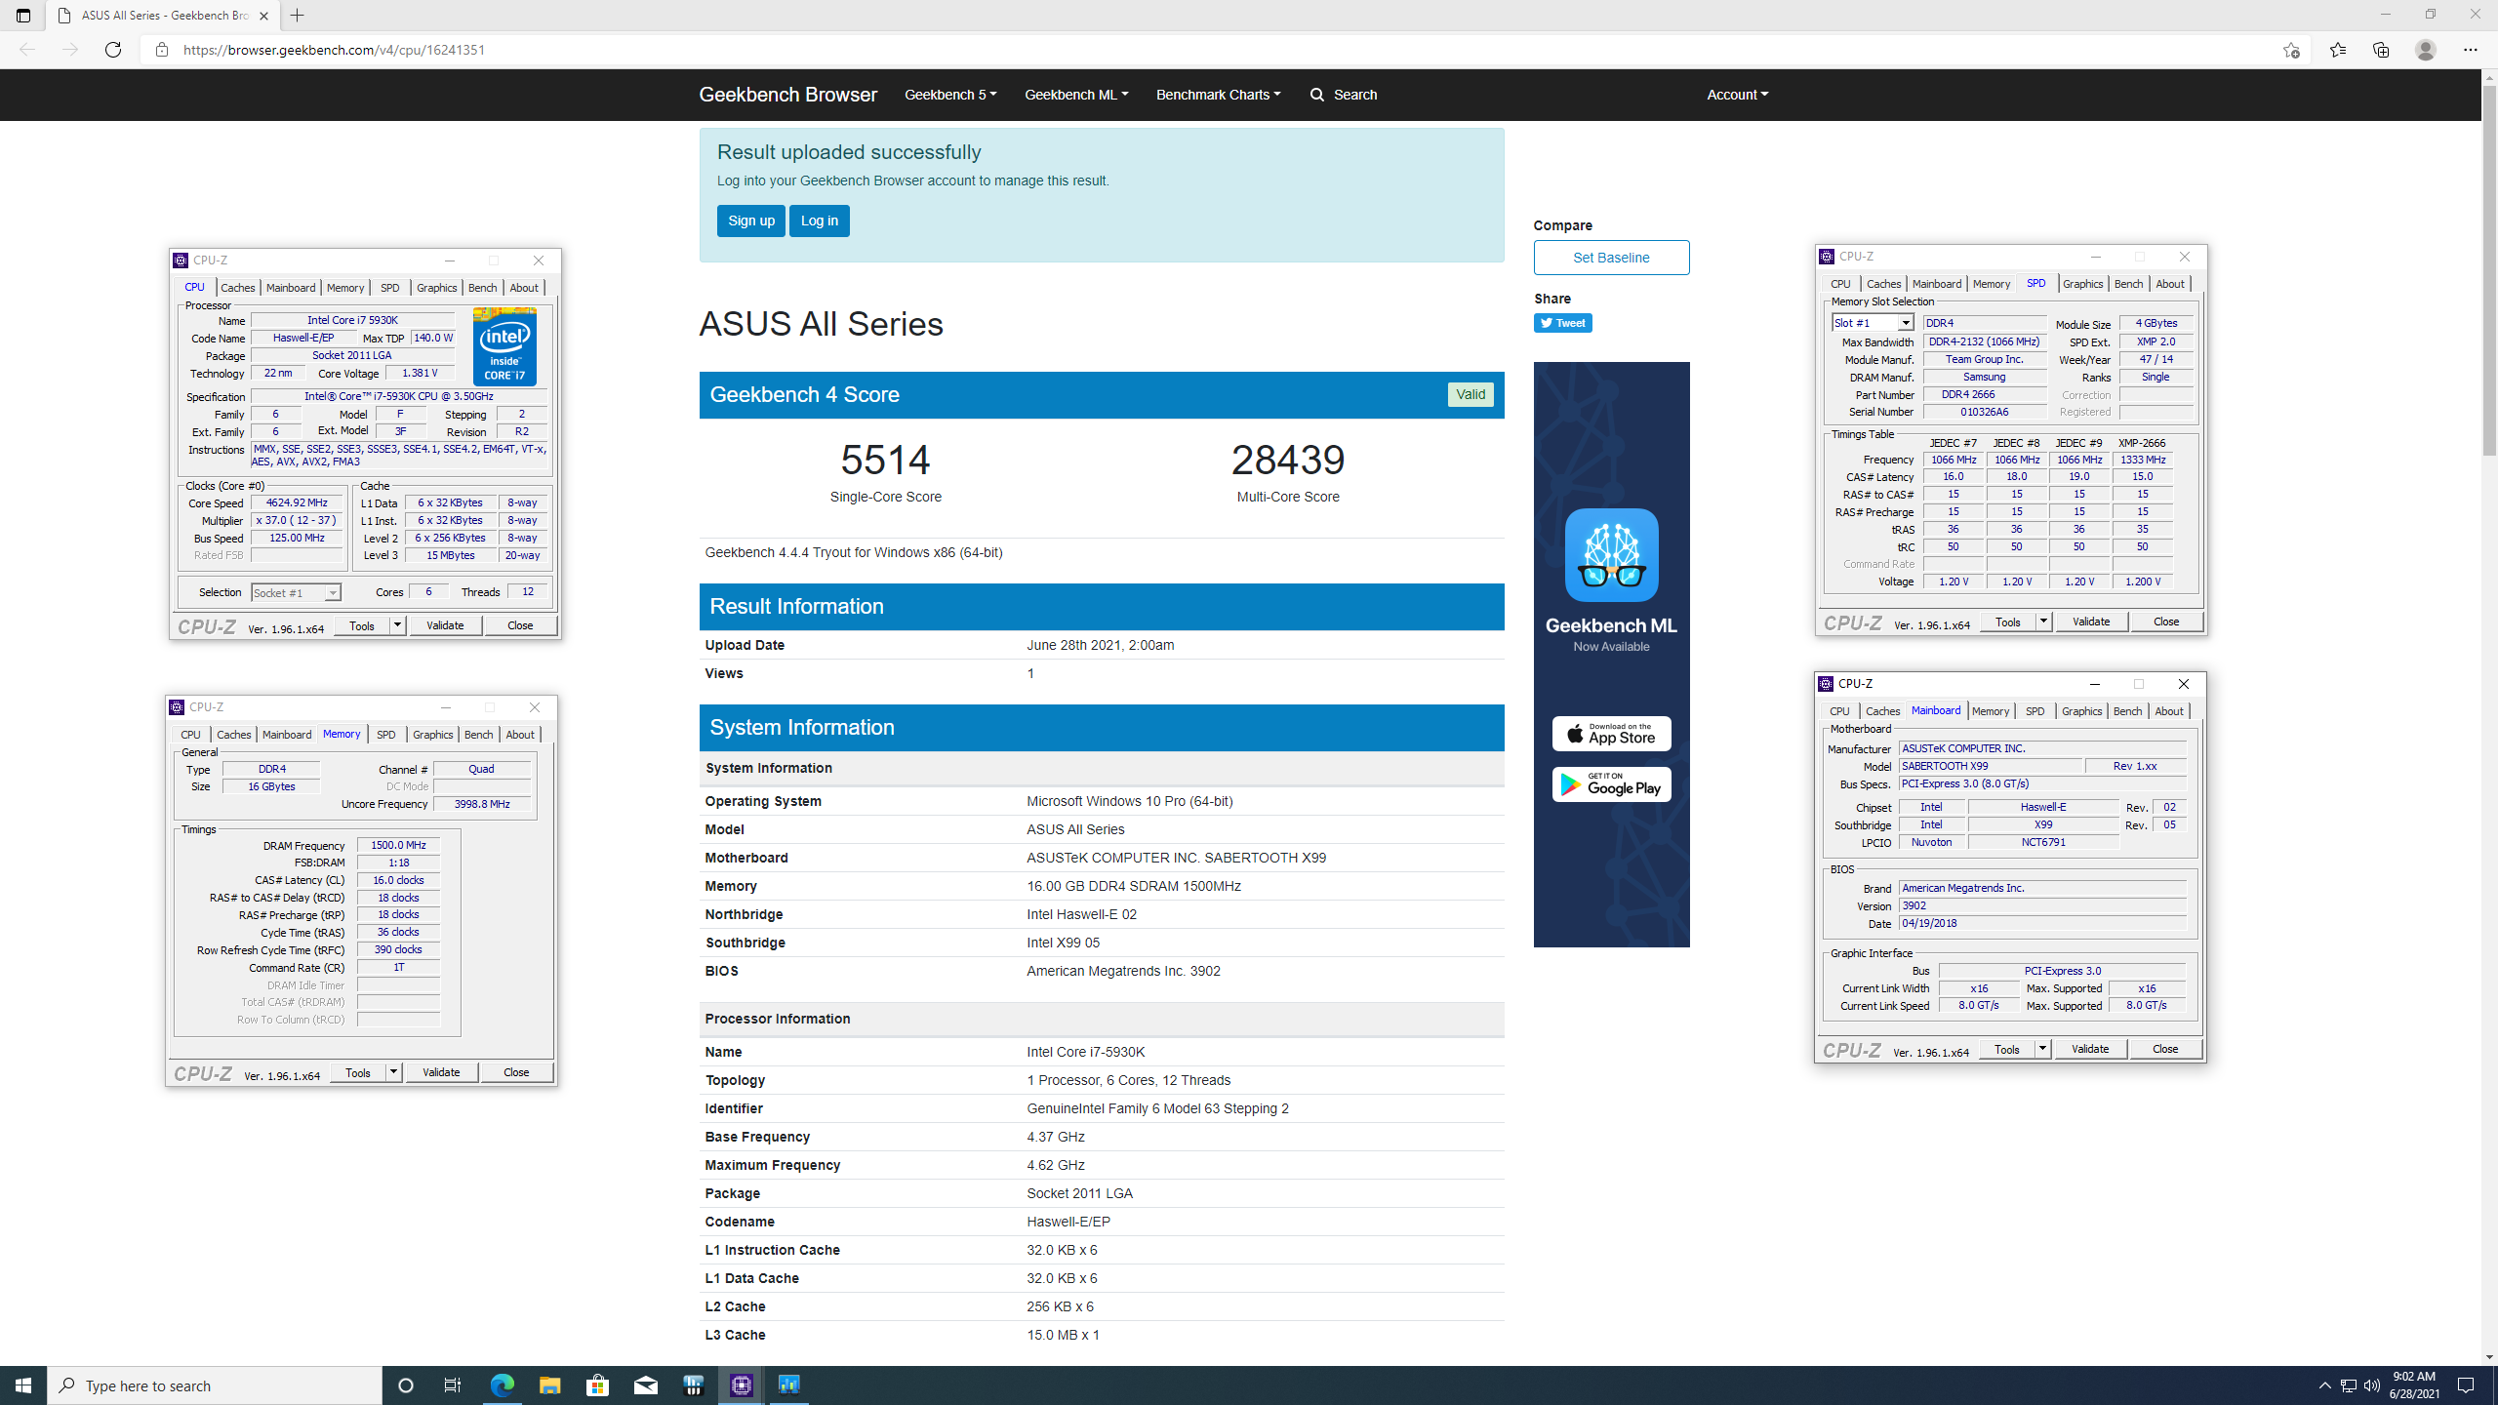Click the green Valid badge

(x=1470, y=394)
